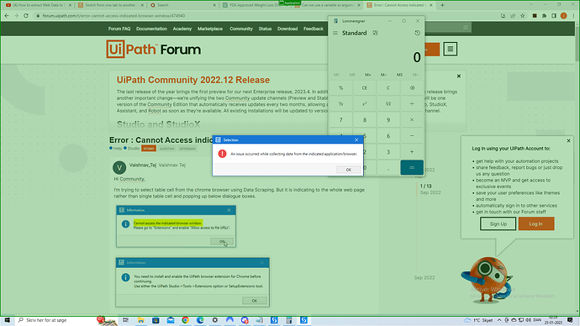Open the first Information dialog screenshot in post
The image size is (580, 326).
(x=176, y=226)
